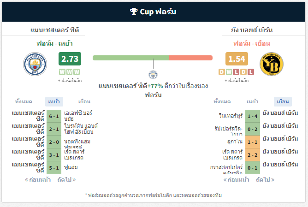Image resolution: width=308 pixels, height=207 pixels.
Task: Expand right + ฟอร์มในลีก under Young Boys
Action: click(237, 81)
